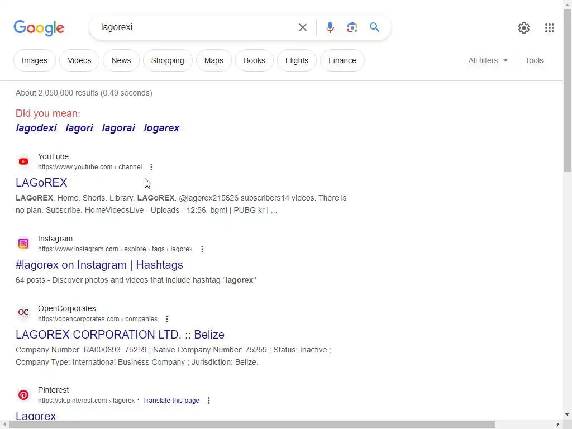Click the horizontal scrollbar thumb
Viewport: 572px width, 429px height.
[x=252, y=425]
